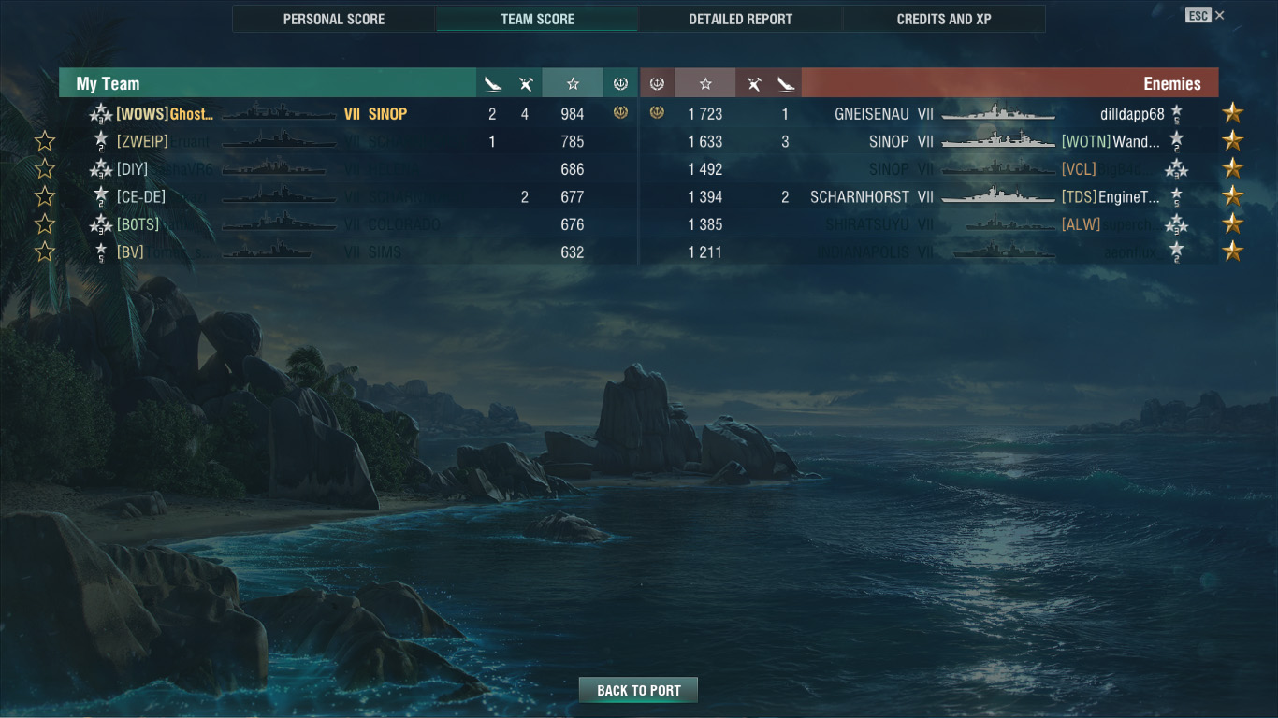Open the Personal Score tab

click(334, 19)
